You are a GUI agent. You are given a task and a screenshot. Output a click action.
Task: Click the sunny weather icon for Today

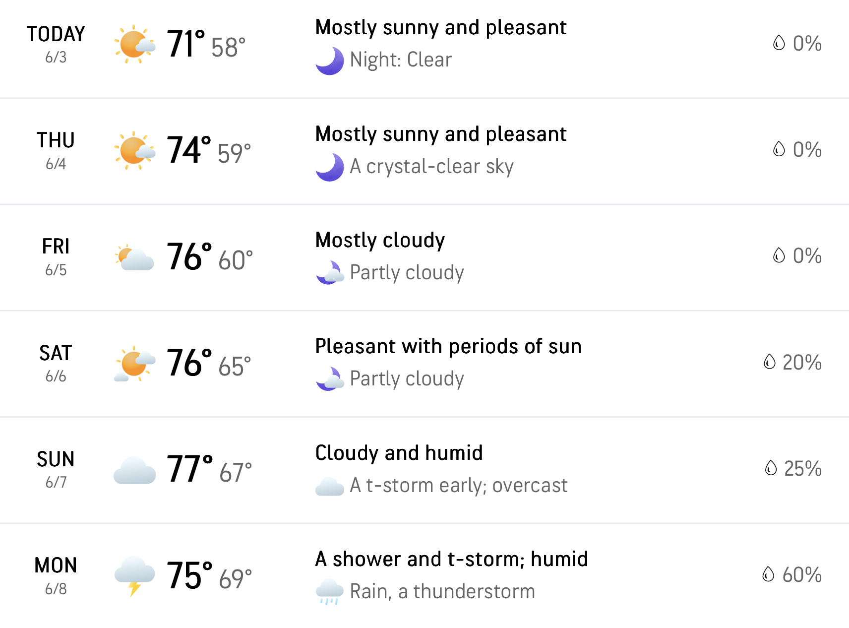pos(134,44)
